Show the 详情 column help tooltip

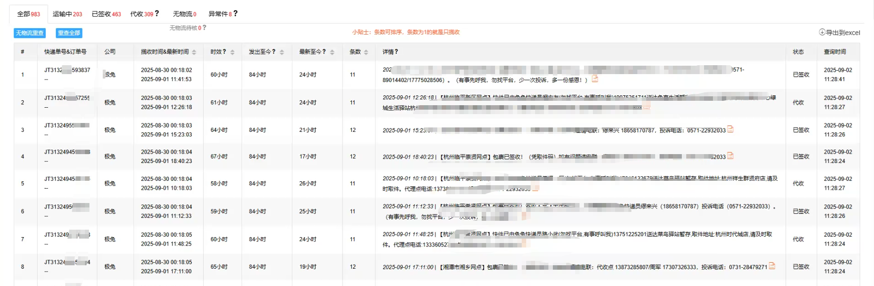click(396, 51)
